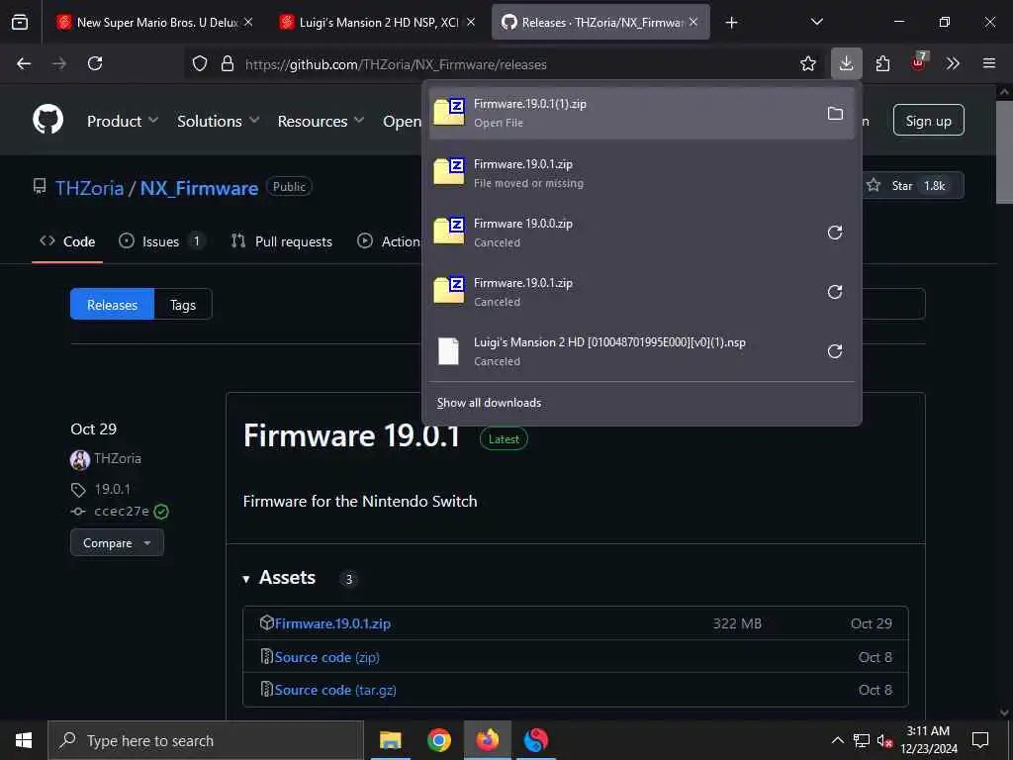Image resolution: width=1013 pixels, height=760 pixels.
Task: Open the ccec27e commit link
Action: [122, 512]
